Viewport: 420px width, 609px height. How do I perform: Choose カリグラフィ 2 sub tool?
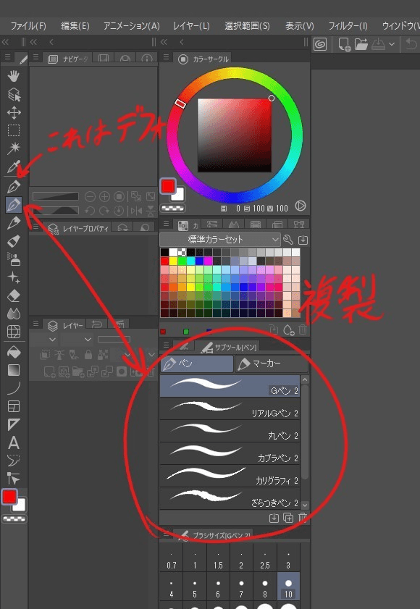pyautogui.click(x=230, y=476)
